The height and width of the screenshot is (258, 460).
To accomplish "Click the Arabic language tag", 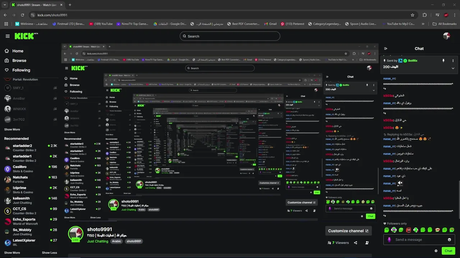I will click(x=116, y=242).
